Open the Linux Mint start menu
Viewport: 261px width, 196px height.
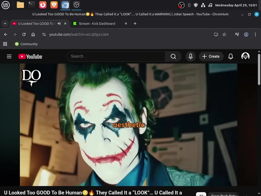click(x=5, y=5)
